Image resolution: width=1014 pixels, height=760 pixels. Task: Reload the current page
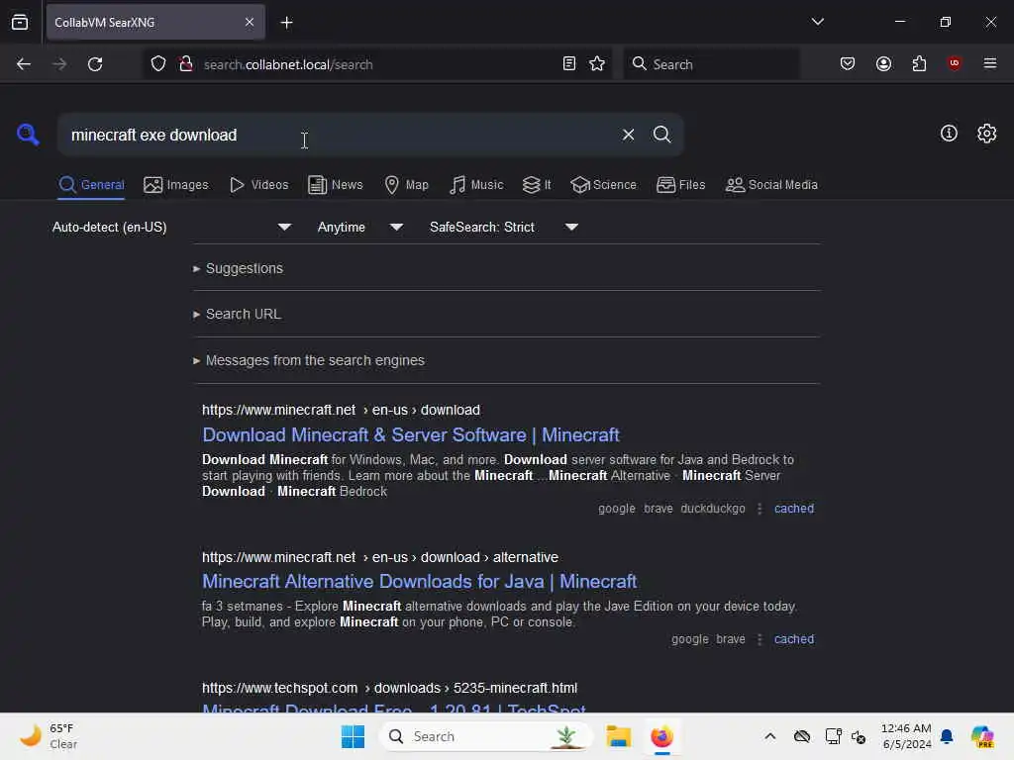[95, 64]
